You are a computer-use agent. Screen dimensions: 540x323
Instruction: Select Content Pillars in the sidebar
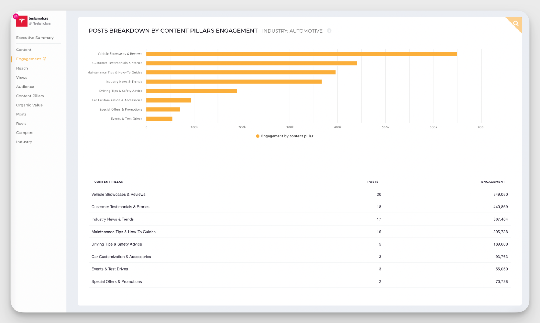coord(30,96)
